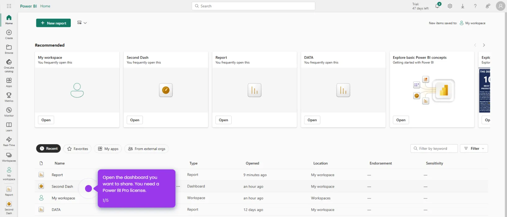507x217 pixels.
Task: Open the help question mark
Action: pos(475,6)
